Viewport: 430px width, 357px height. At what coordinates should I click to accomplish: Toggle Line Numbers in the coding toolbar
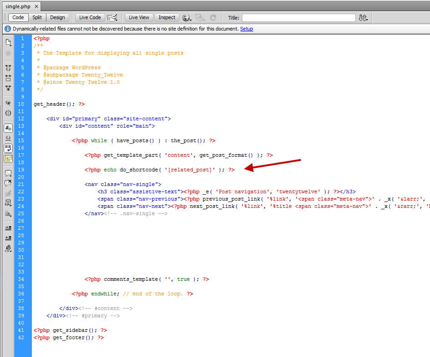[x=8, y=128]
